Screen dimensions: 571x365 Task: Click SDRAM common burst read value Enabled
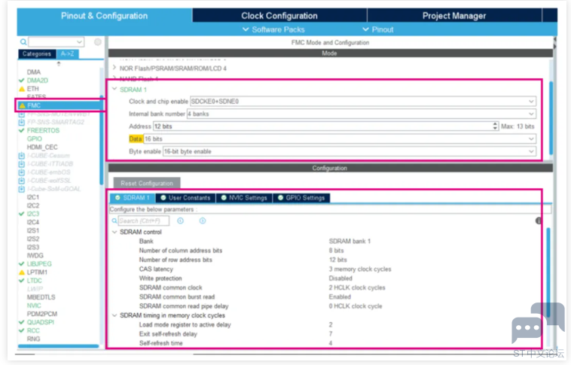pos(340,297)
